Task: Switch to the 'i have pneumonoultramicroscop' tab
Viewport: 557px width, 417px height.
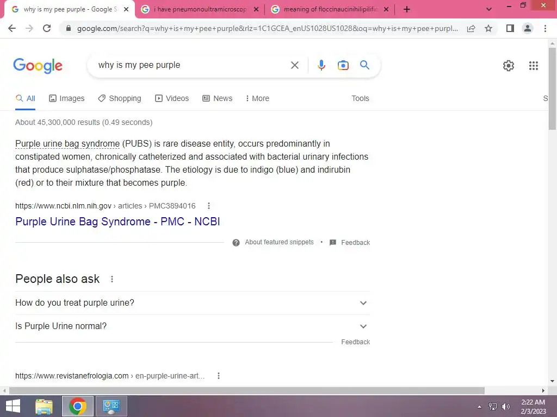Action: [x=200, y=9]
